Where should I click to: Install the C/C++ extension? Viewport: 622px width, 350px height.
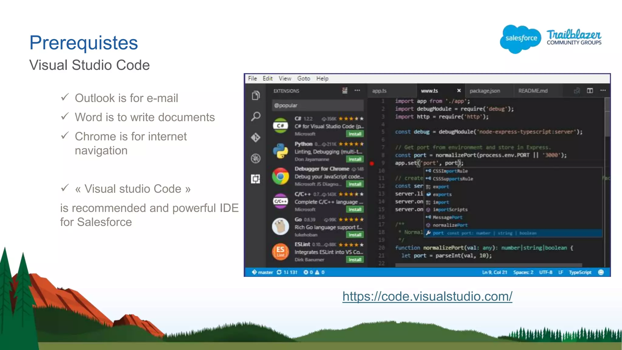355,209
